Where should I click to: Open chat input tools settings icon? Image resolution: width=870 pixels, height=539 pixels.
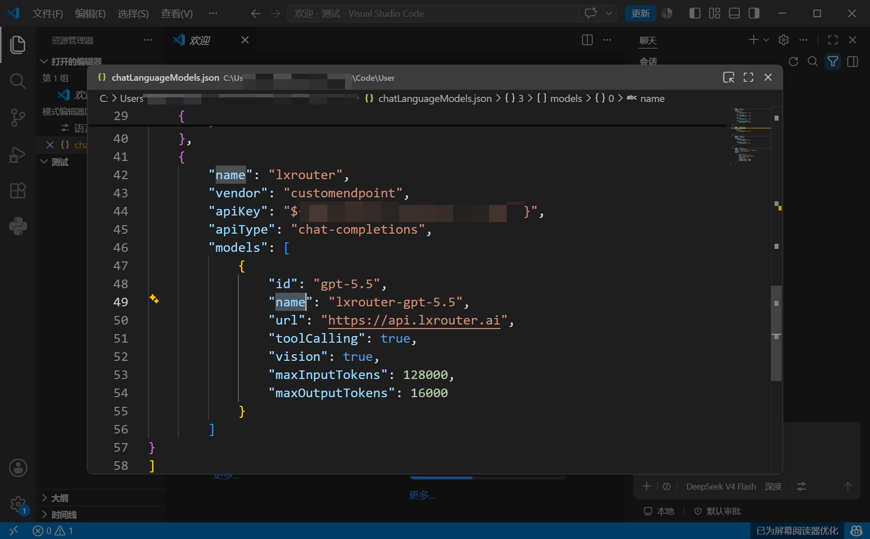click(801, 487)
